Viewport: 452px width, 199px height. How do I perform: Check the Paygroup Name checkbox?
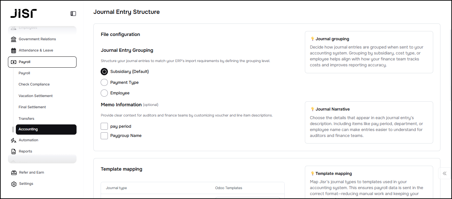(104, 136)
